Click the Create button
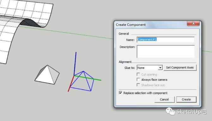The height and width of the screenshot is (121, 212). 186,100
